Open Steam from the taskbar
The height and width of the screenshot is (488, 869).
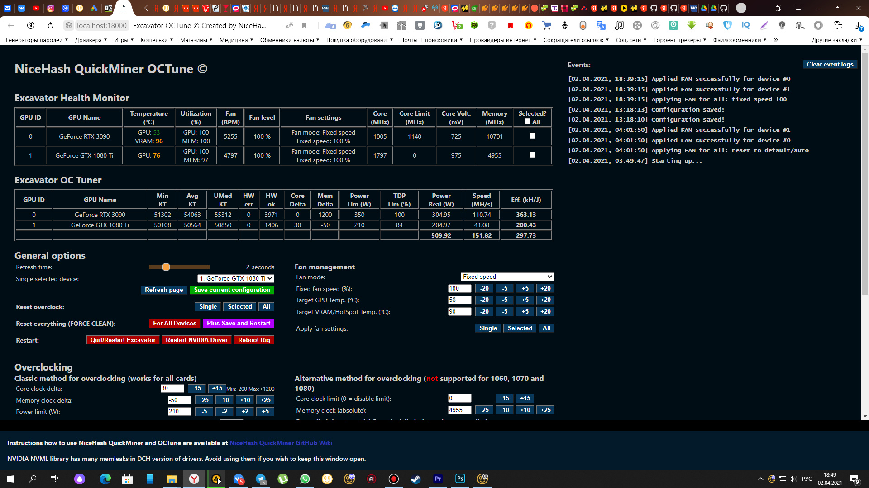tap(415, 479)
